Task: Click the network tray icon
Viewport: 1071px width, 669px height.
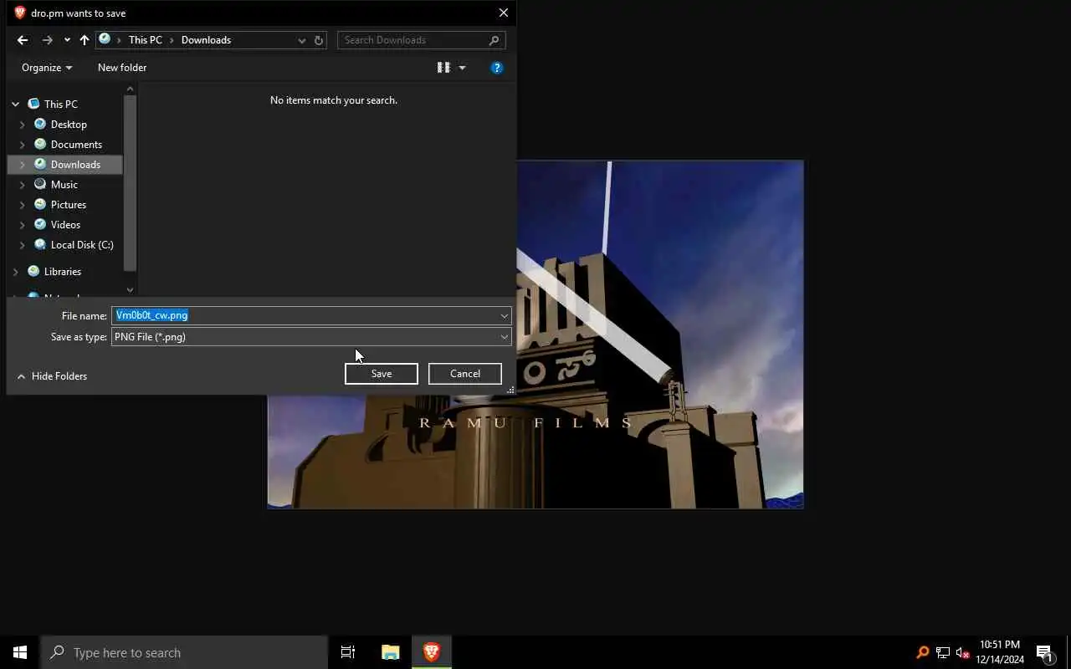Action: click(943, 652)
